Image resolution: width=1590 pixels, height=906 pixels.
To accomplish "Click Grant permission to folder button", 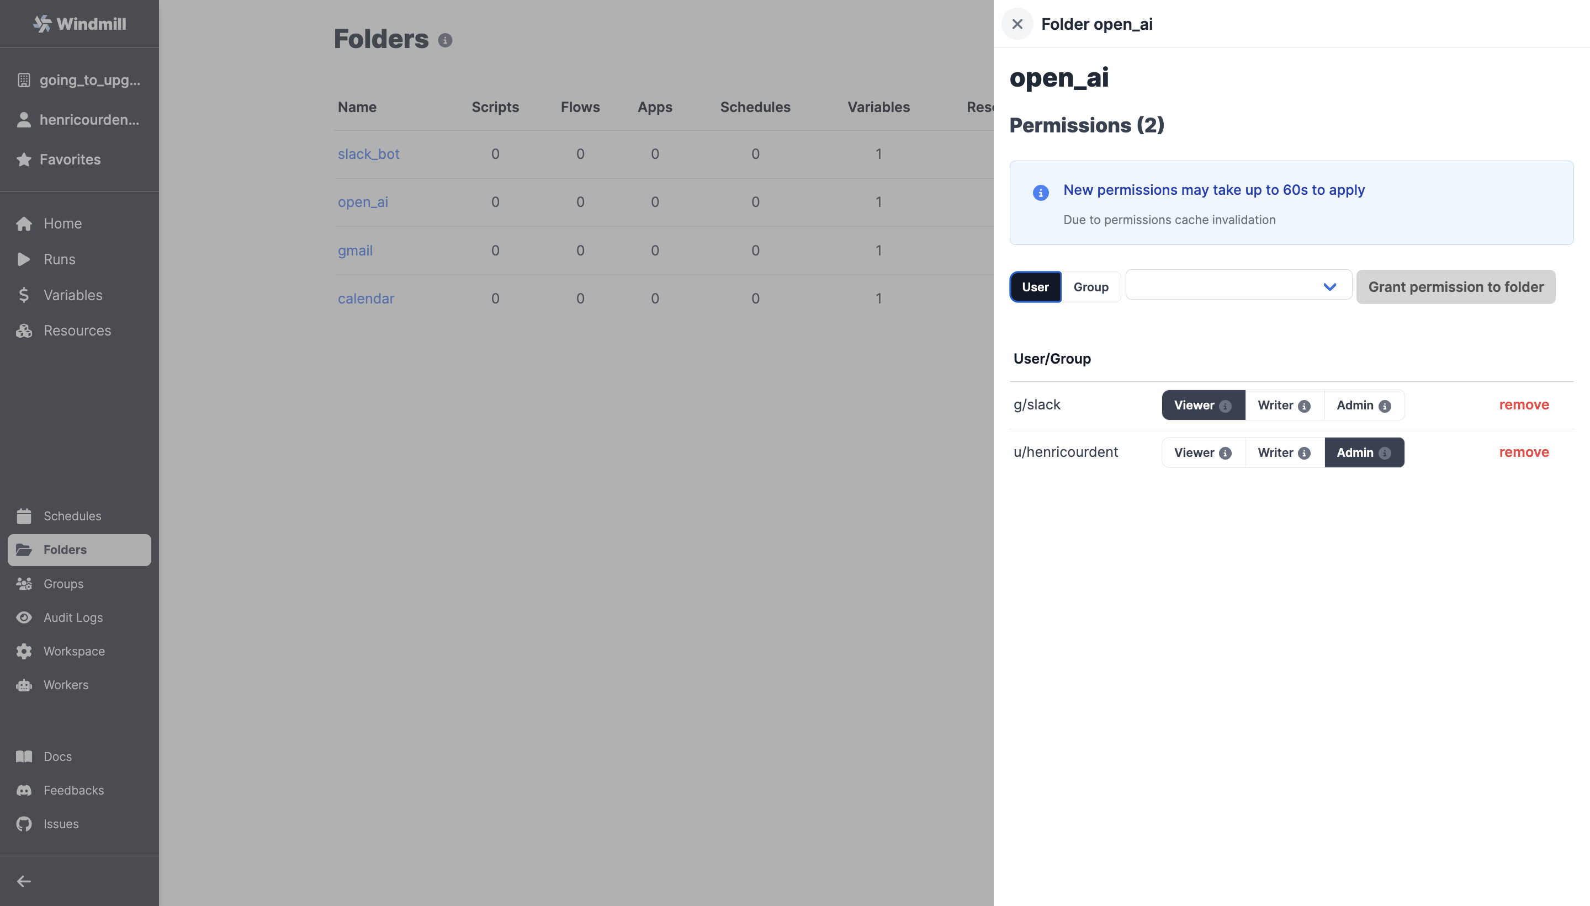I will pyautogui.click(x=1456, y=286).
